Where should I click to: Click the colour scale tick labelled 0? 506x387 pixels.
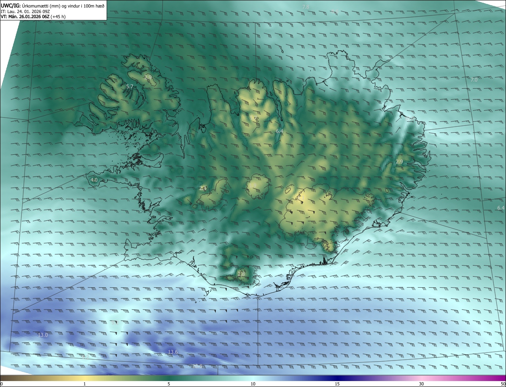(2, 384)
